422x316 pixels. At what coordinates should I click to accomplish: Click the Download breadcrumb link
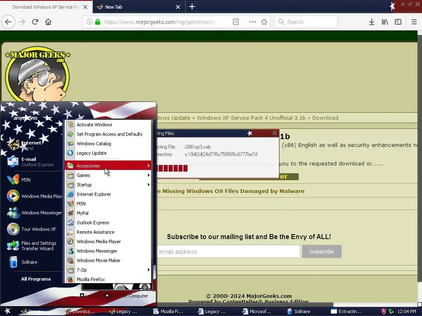coord(325,118)
